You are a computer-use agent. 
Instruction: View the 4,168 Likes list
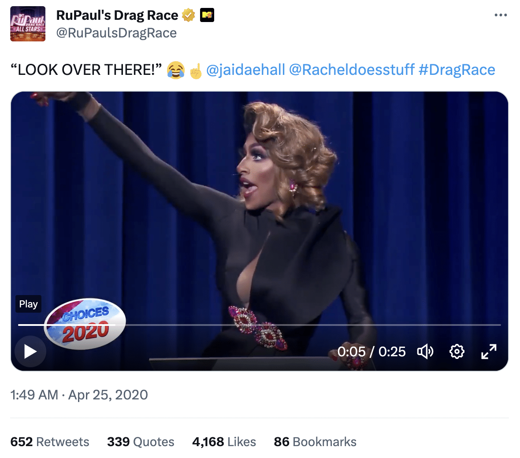(x=224, y=442)
